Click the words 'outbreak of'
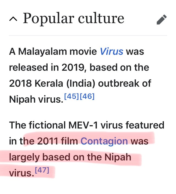176x194 pixels. pos(125,83)
